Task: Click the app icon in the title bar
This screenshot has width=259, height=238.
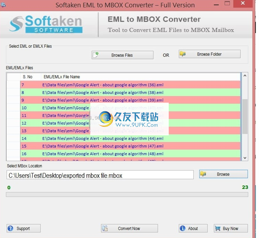Action: click(3, 5)
